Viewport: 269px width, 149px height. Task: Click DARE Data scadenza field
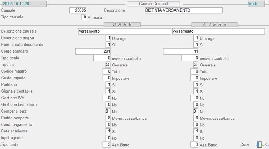[108, 131]
